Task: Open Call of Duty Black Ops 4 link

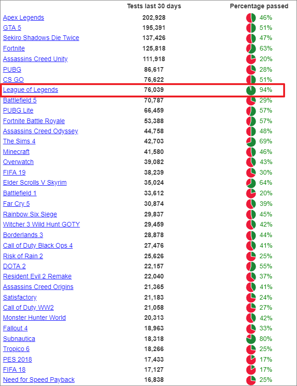Action: click(x=38, y=246)
